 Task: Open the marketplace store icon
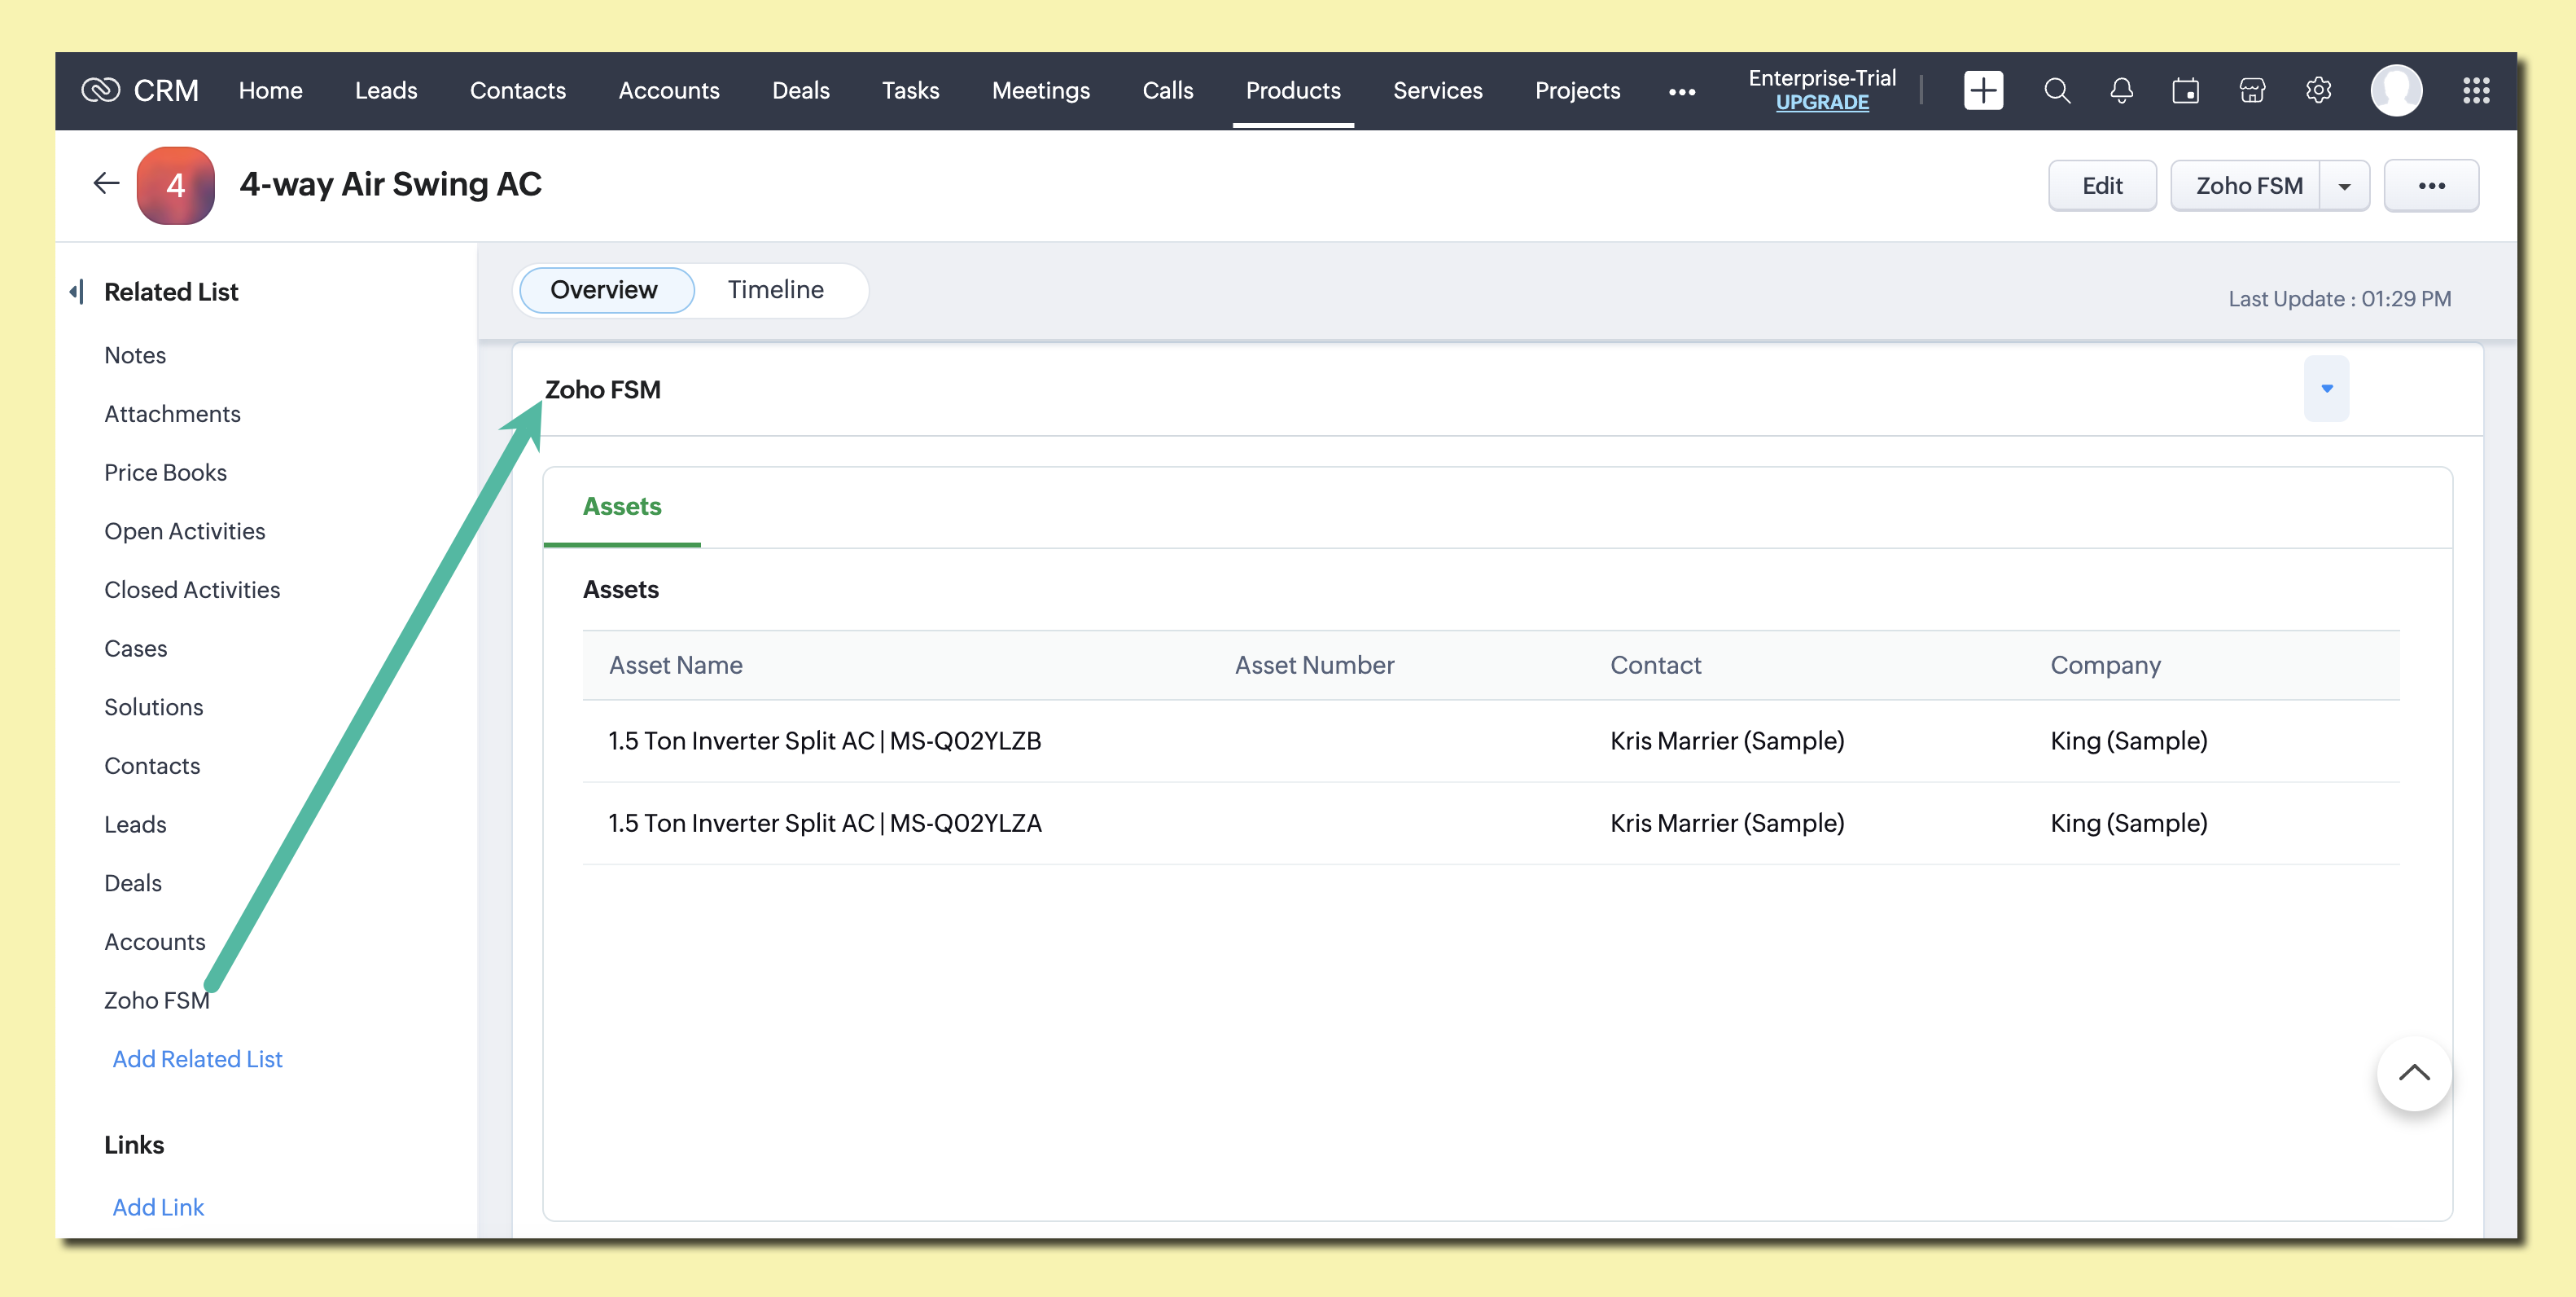click(2251, 90)
